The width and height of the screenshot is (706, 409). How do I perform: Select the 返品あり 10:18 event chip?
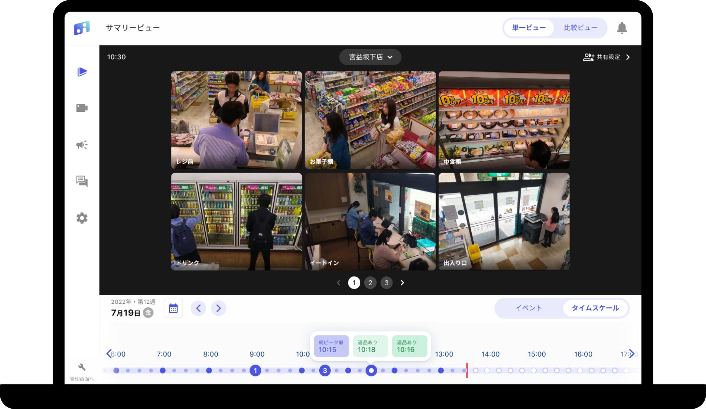tap(370, 346)
